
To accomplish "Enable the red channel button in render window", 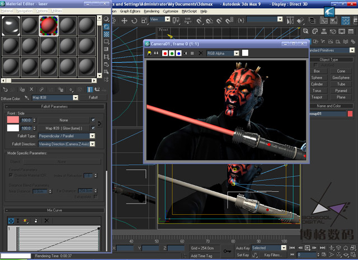I will [165, 53].
